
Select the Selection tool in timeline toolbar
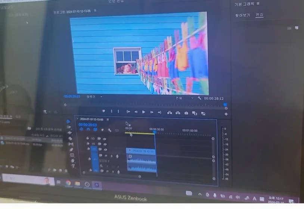[x=68, y=121]
